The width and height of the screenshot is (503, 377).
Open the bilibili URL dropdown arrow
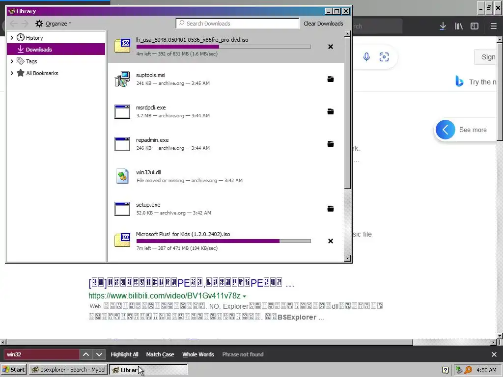coord(245,296)
